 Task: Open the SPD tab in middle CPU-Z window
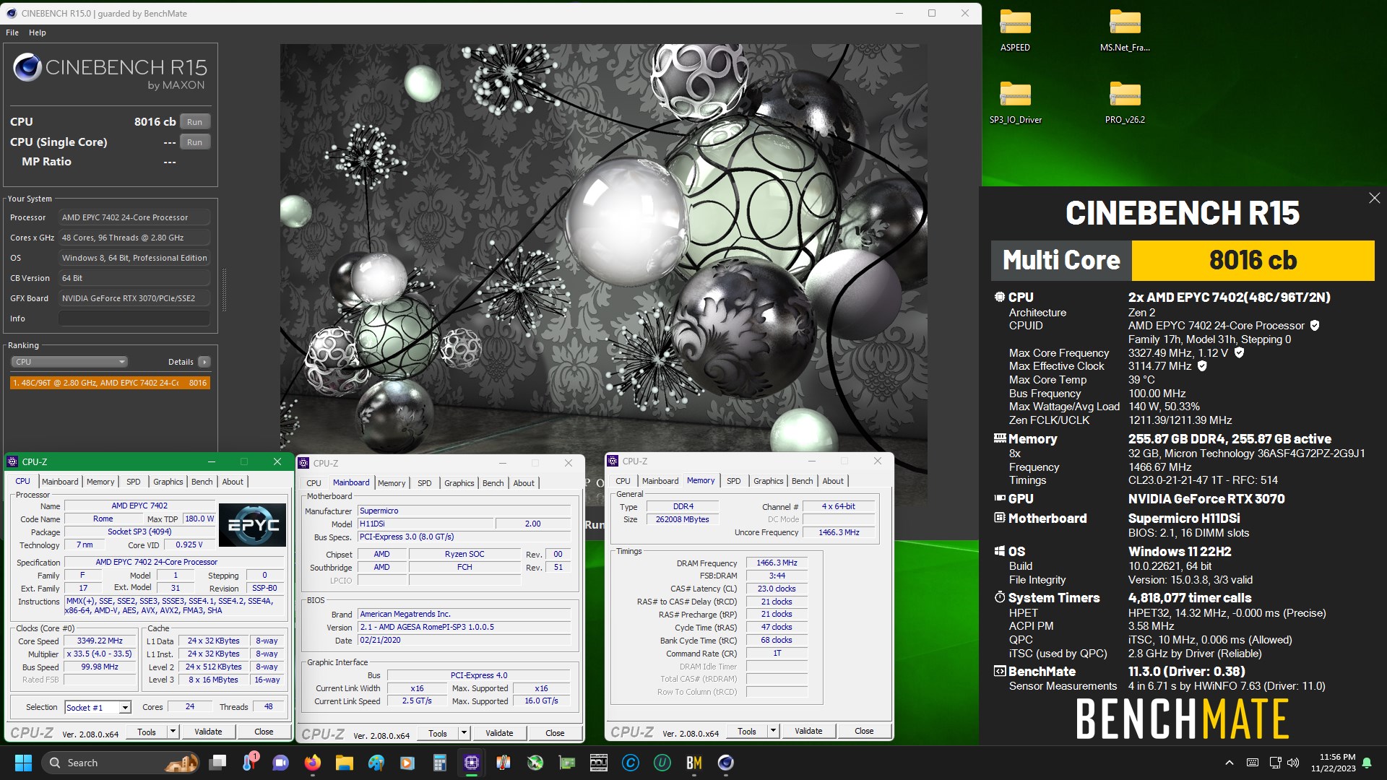tap(425, 483)
